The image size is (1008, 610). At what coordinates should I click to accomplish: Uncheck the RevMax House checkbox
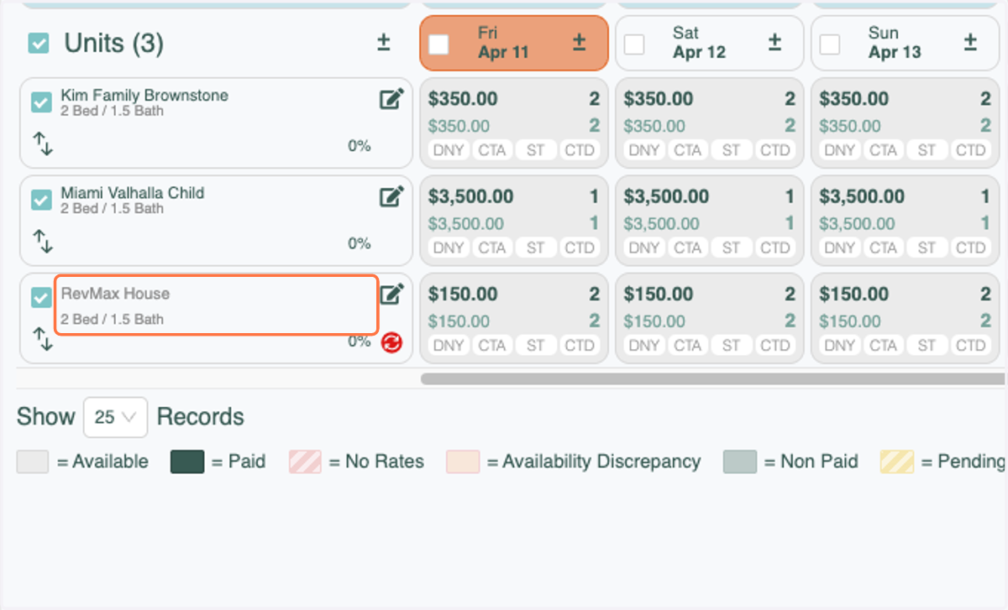click(41, 297)
